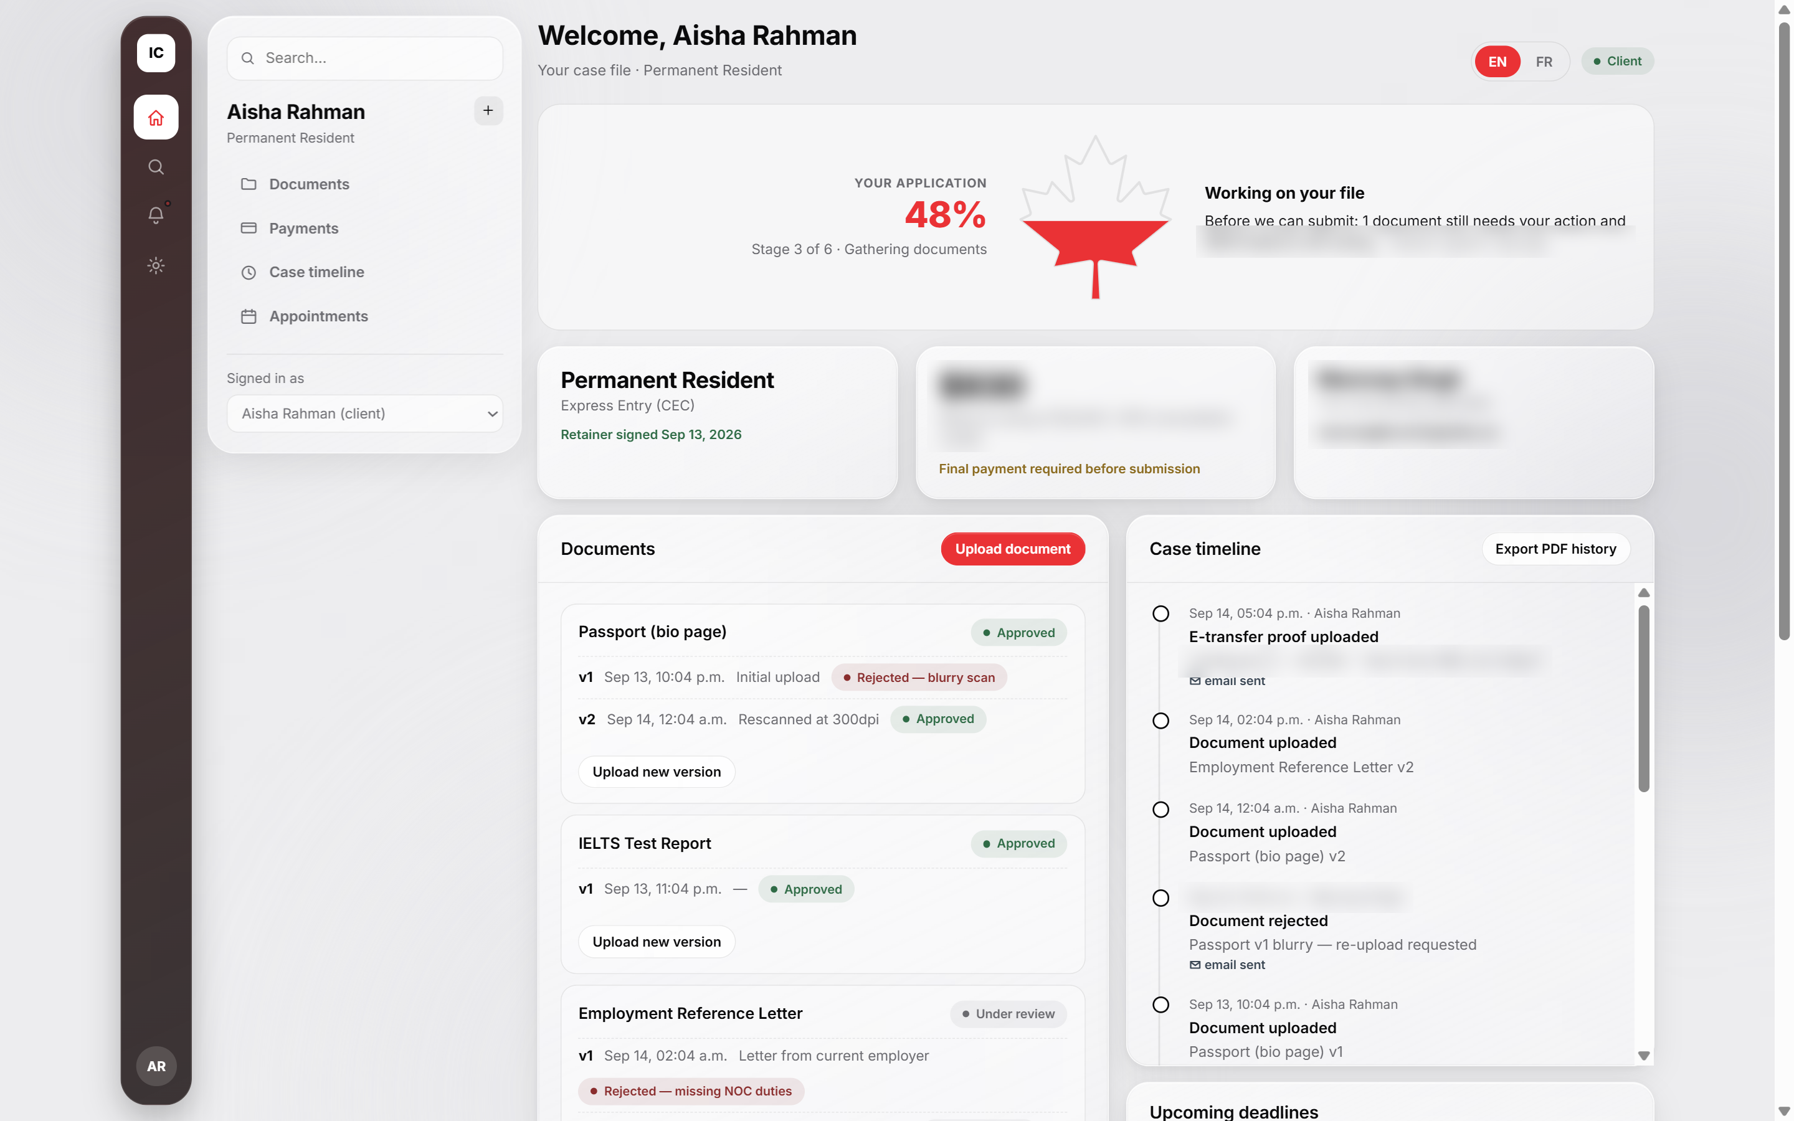The height and width of the screenshot is (1121, 1794).
Task: Upload new version for IELTS Test Report
Action: pyautogui.click(x=656, y=942)
